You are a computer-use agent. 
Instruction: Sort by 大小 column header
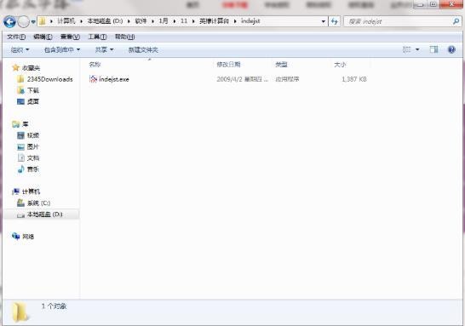tap(340, 65)
